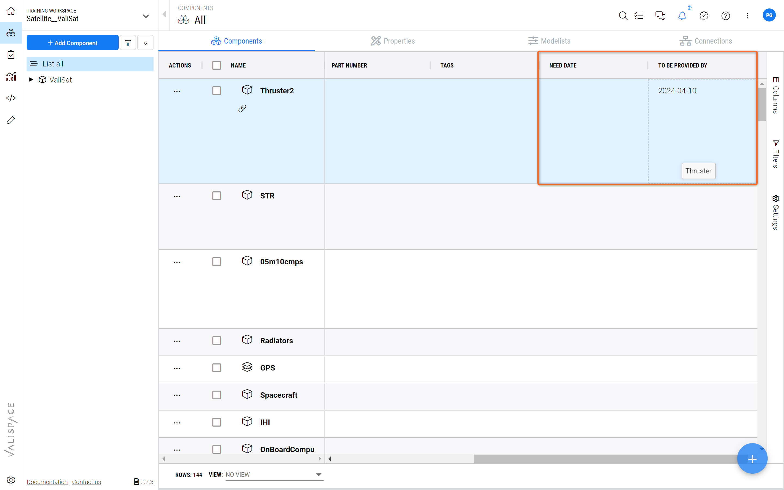Select List all in the tree
This screenshot has height=490, width=784.
click(x=90, y=64)
